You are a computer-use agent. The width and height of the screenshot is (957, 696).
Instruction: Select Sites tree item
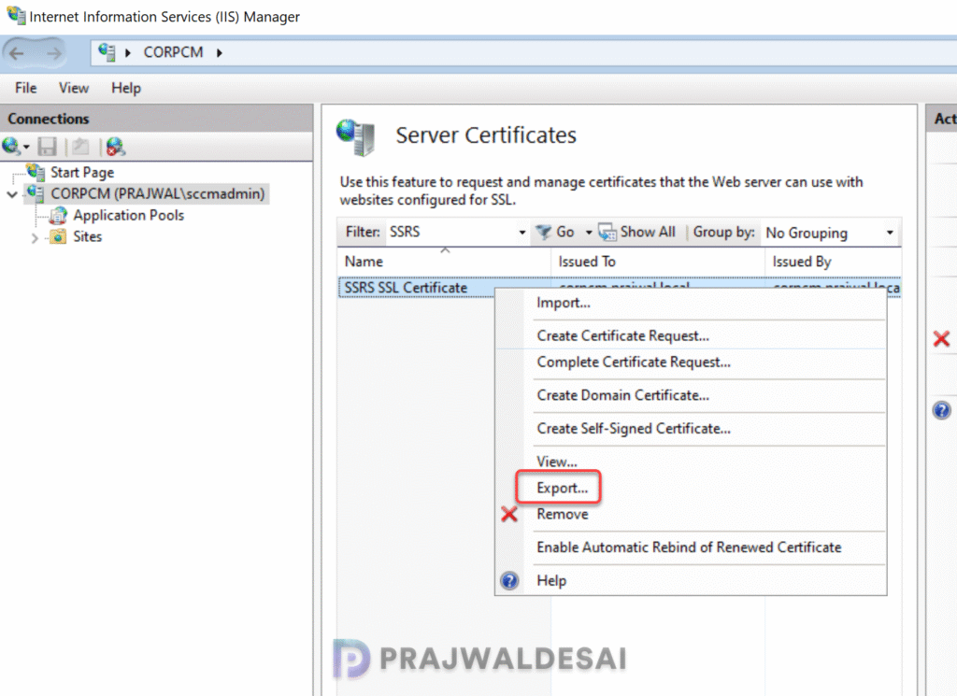[x=87, y=236]
